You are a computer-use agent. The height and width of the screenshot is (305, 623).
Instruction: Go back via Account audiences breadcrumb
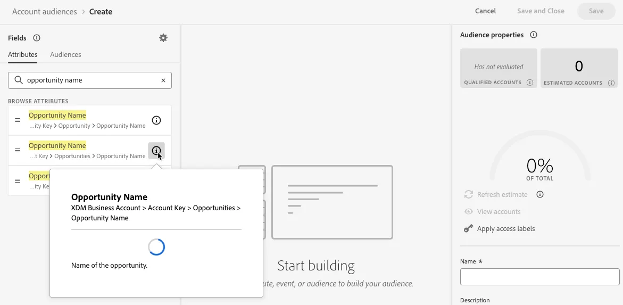(x=45, y=12)
